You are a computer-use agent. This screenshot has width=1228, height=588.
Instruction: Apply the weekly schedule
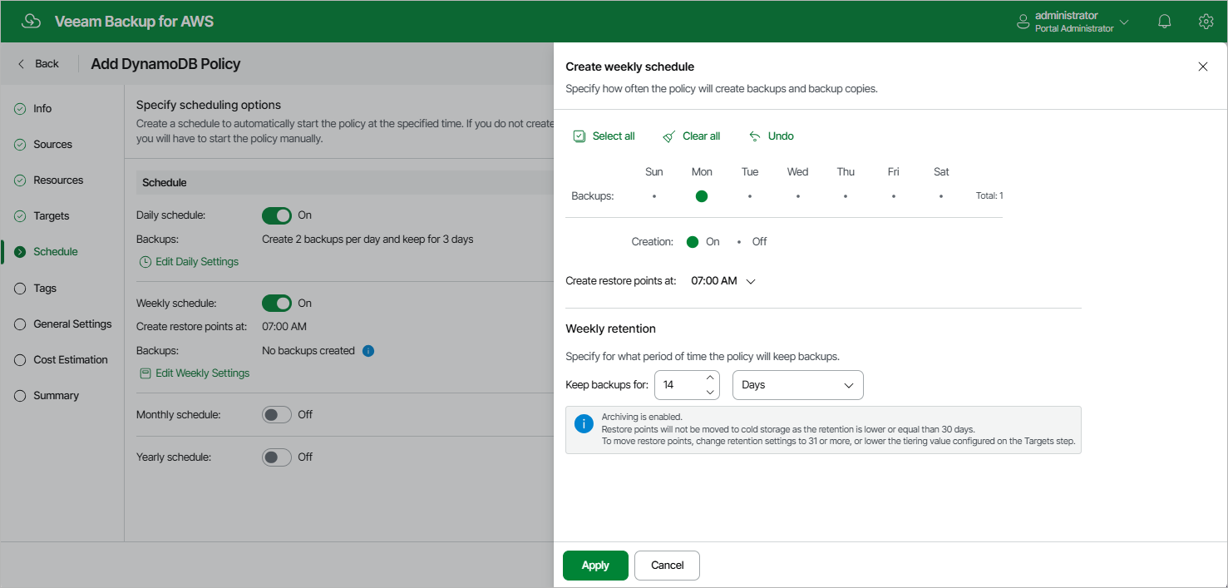(x=595, y=566)
